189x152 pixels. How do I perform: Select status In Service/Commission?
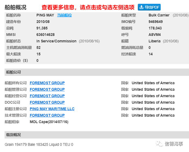[56, 41]
